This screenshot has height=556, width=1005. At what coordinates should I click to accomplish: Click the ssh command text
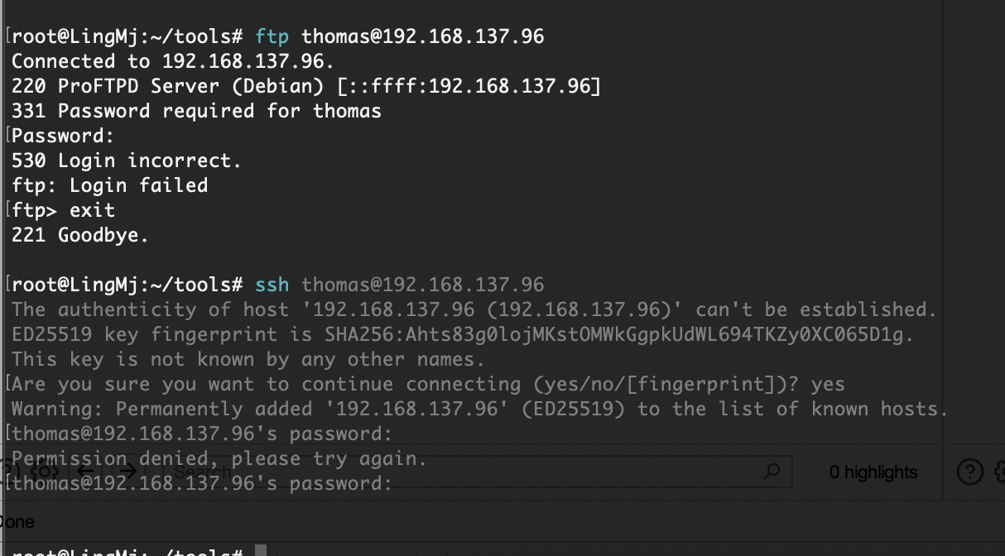tap(272, 285)
